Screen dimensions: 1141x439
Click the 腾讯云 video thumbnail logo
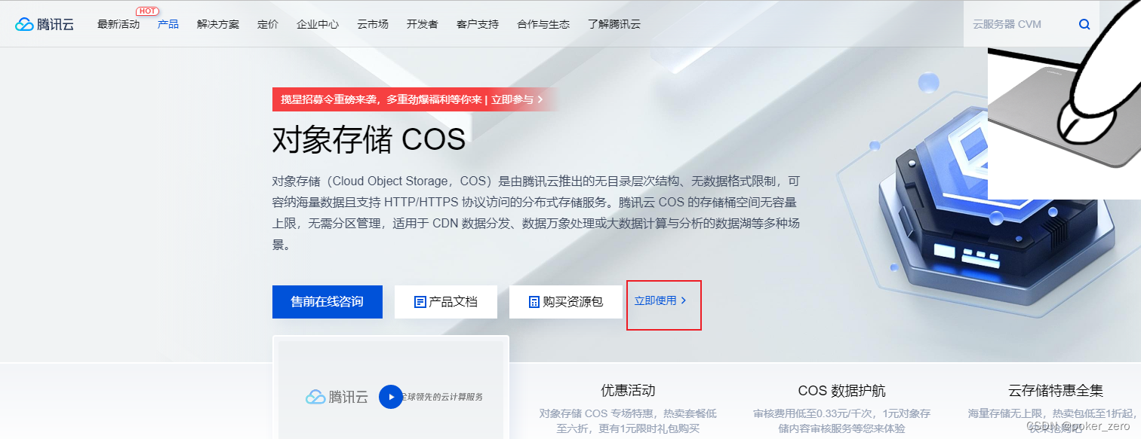[337, 397]
